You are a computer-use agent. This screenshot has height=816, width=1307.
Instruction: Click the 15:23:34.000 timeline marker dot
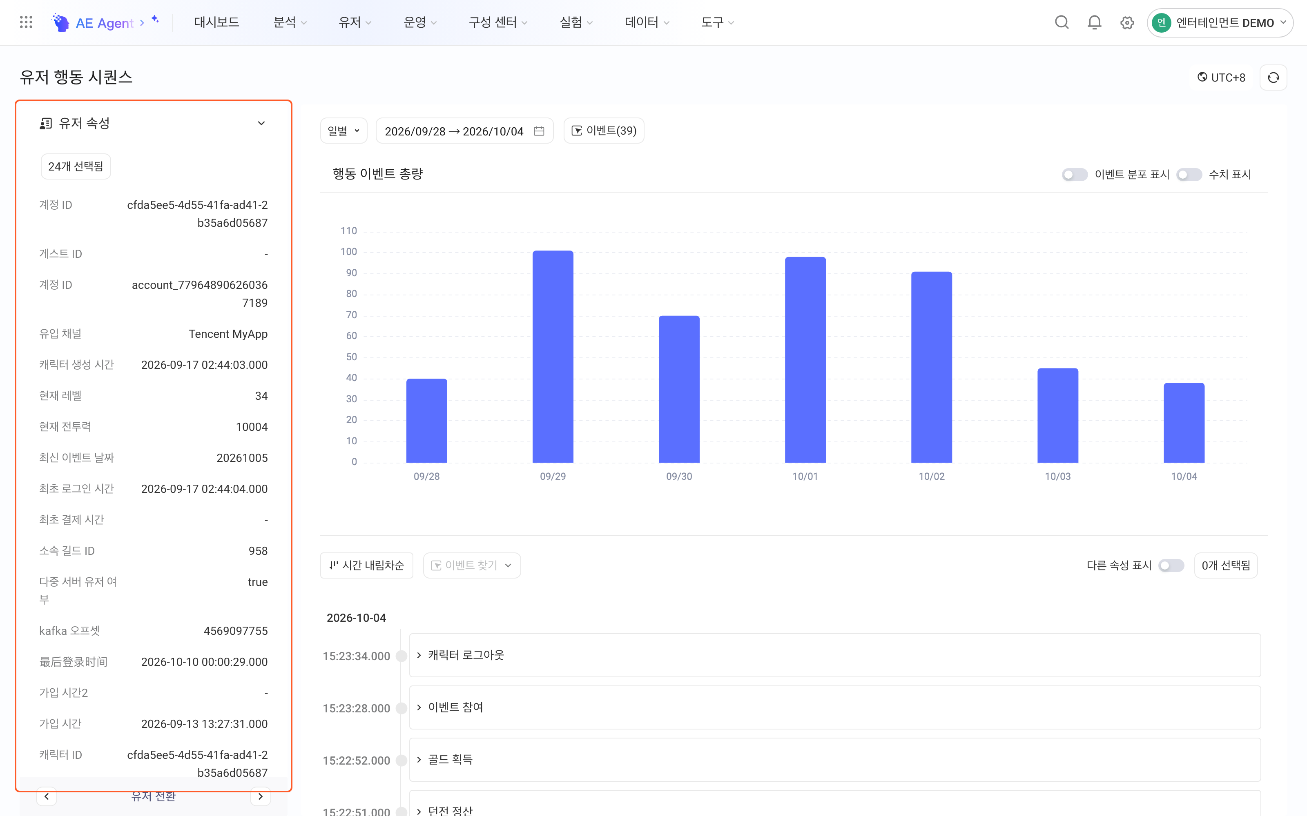click(401, 656)
